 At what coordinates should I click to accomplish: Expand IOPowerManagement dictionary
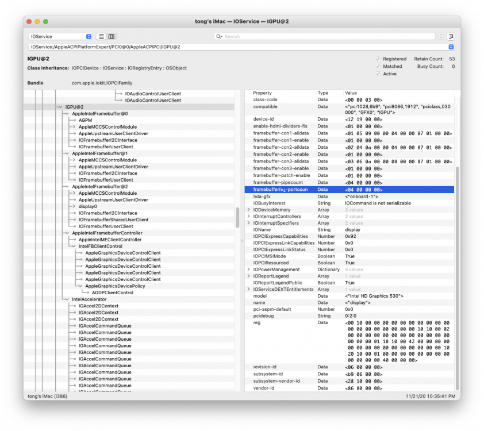coord(249,270)
